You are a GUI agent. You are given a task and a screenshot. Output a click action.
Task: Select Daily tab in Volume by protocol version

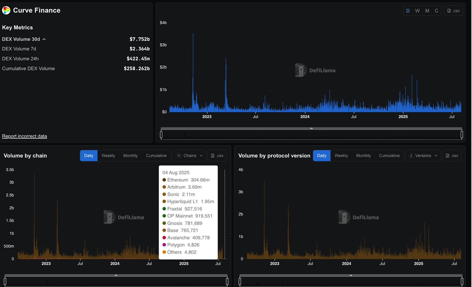tap(322, 155)
